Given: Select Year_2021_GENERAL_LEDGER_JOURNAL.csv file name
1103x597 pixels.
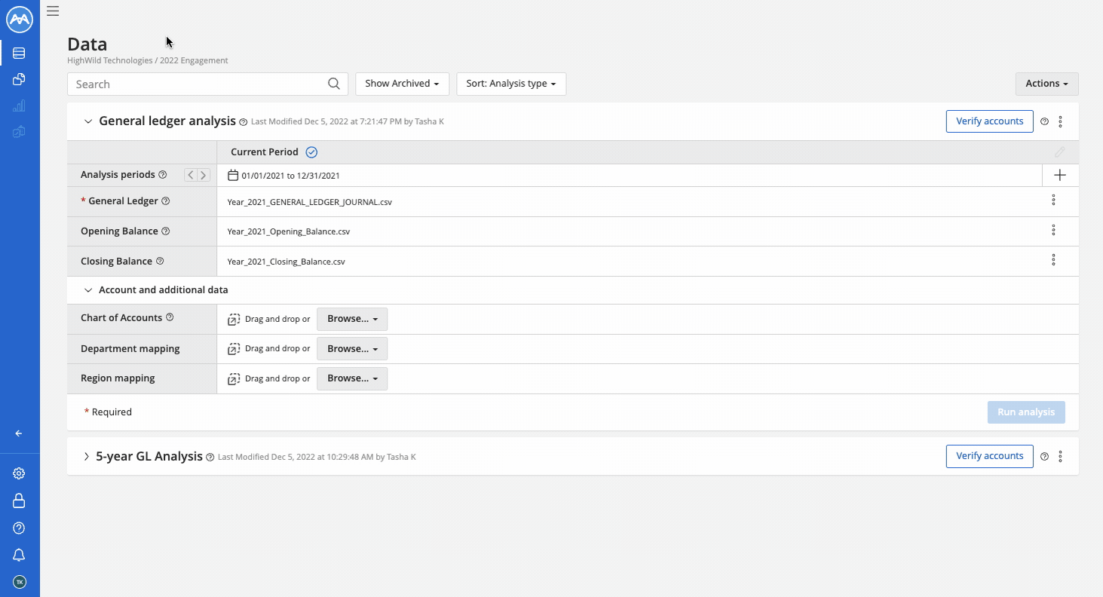Looking at the screenshot, I should point(310,202).
